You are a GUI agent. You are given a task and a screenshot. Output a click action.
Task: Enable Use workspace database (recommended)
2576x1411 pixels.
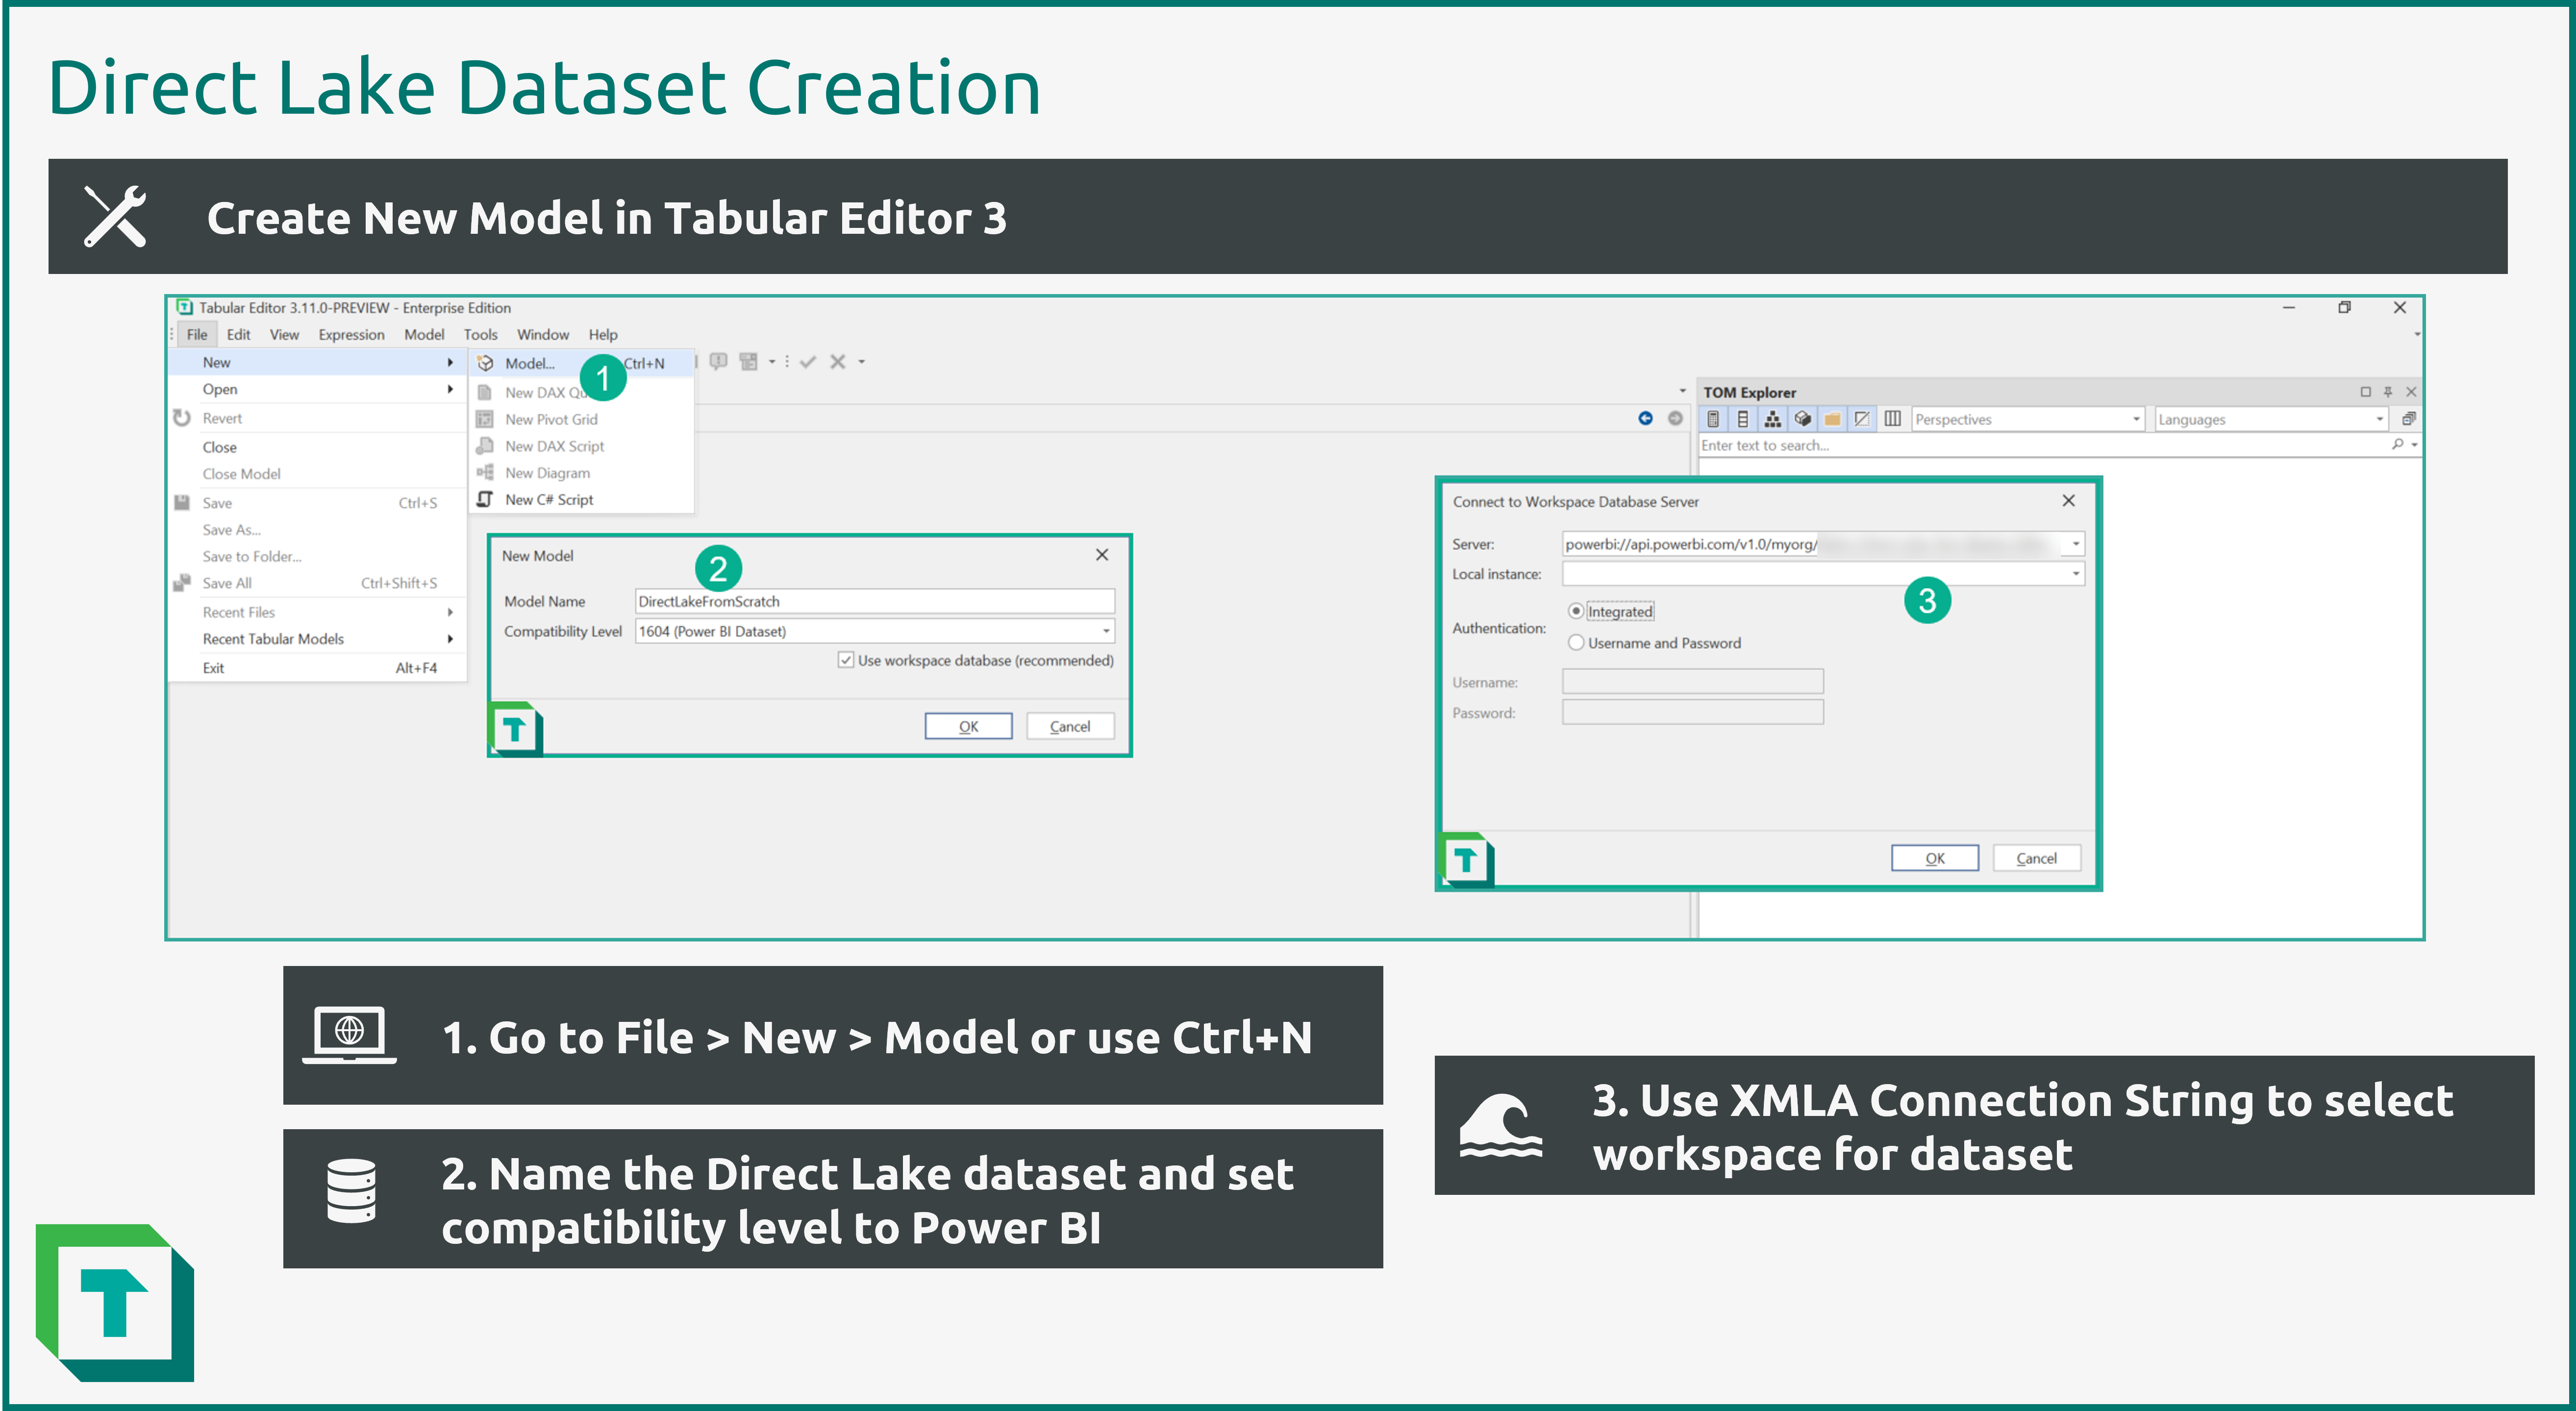coord(845,661)
